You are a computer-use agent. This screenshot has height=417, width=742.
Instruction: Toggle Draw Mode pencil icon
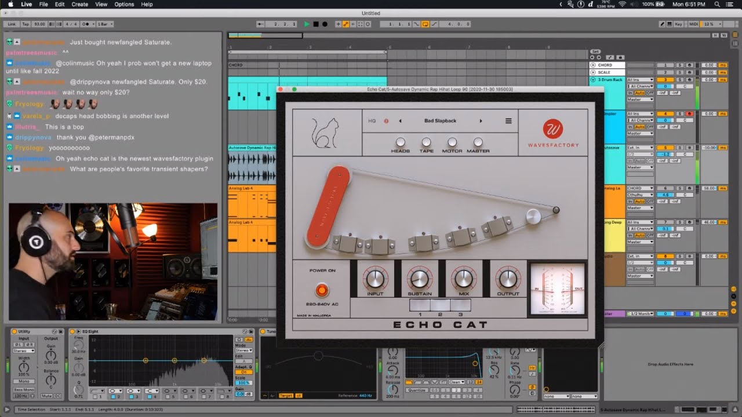click(x=663, y=24)
